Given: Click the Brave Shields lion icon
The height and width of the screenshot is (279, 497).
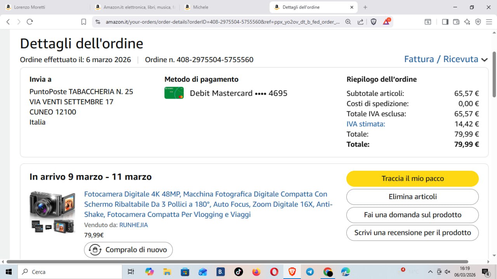Looking at the screenshot, I should point(374,22).
